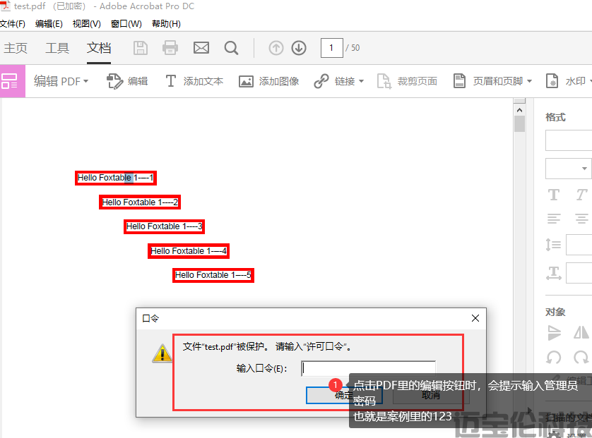Click the character spacing icon
The height and width of the screenshot is (438, 592).
coord(553,273)
